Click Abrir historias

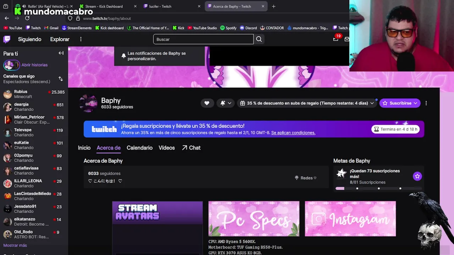34,65
